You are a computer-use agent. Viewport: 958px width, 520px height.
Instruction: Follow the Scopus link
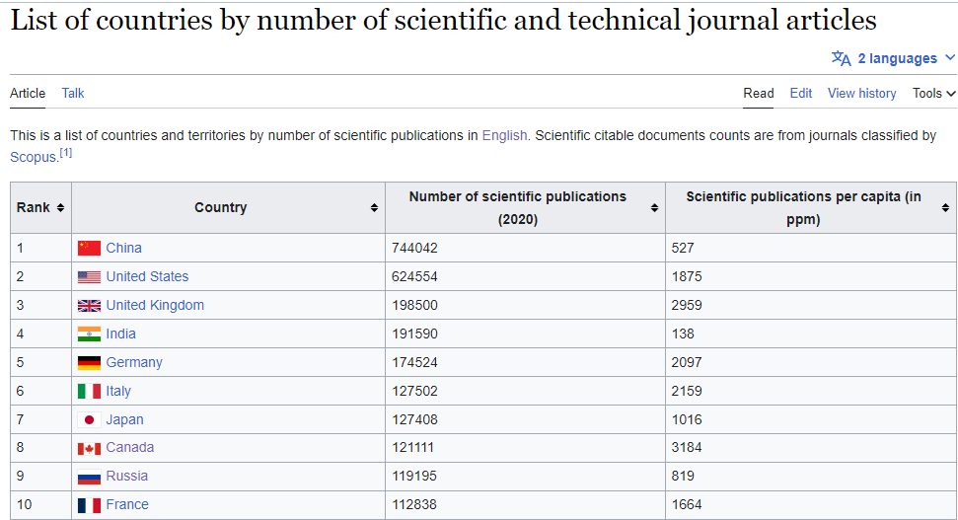tap(33, 157)
